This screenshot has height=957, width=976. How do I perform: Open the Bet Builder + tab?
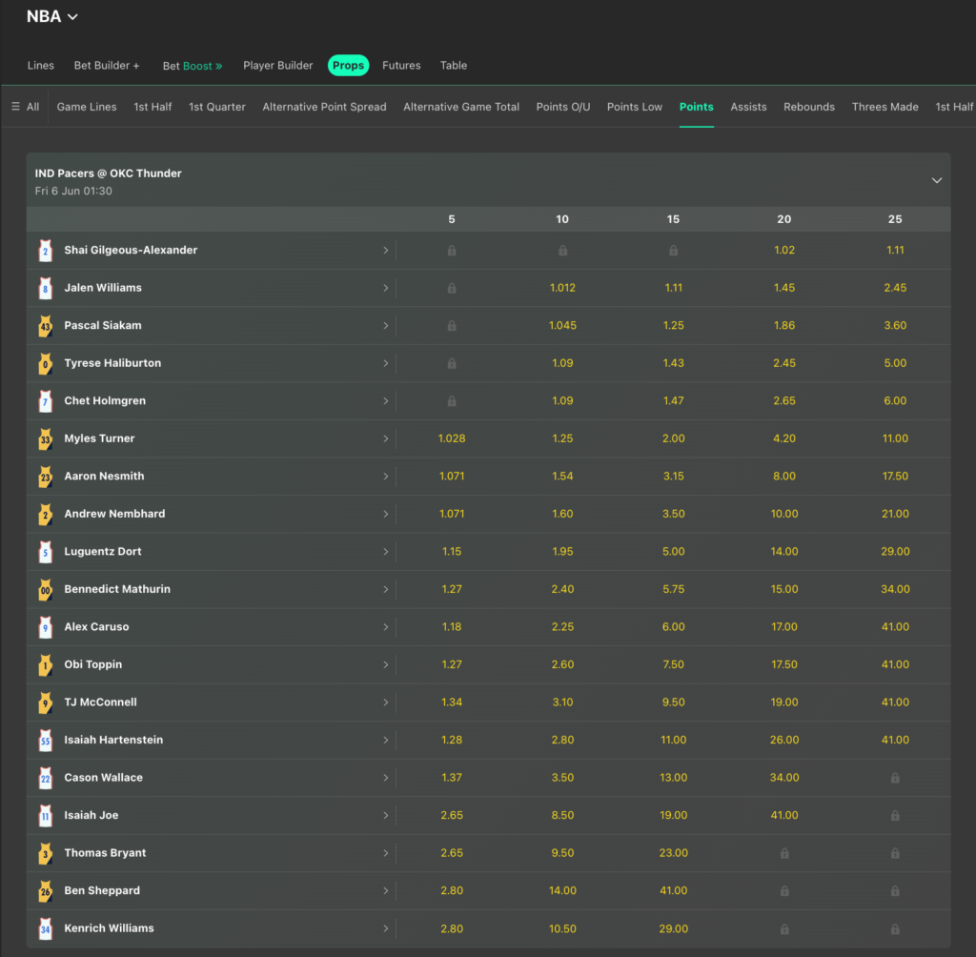point(107,66)
